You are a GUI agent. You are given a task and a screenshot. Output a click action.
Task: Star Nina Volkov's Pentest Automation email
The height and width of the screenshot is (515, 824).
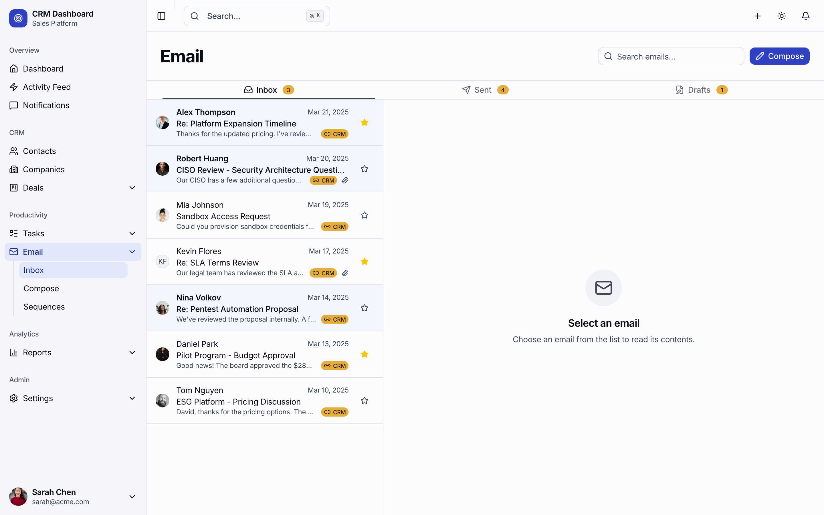364,308
